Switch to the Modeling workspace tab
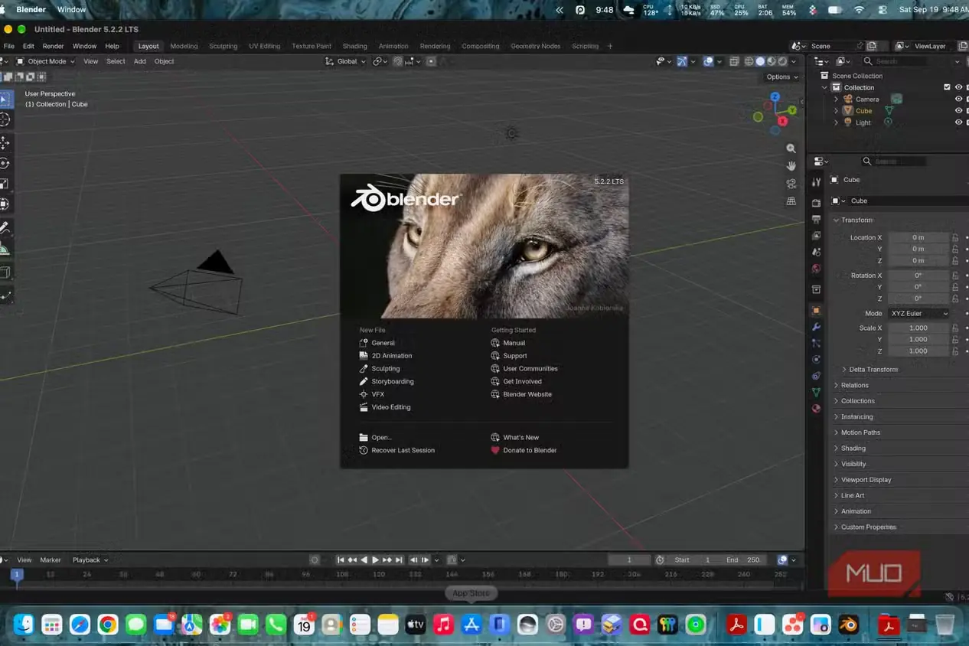Image resolution: width=969 pixels, height=646 pixels. point(184,46)
